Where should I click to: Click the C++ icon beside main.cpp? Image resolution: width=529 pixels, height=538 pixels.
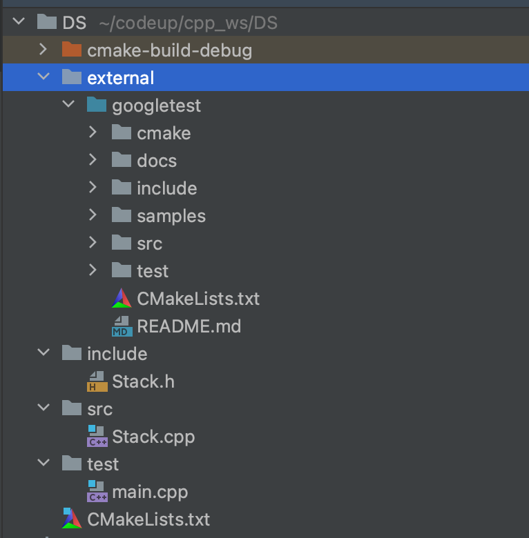coord(97,492)
